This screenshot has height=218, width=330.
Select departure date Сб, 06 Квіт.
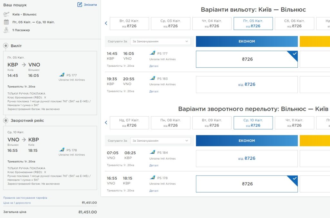click(295, 24)
